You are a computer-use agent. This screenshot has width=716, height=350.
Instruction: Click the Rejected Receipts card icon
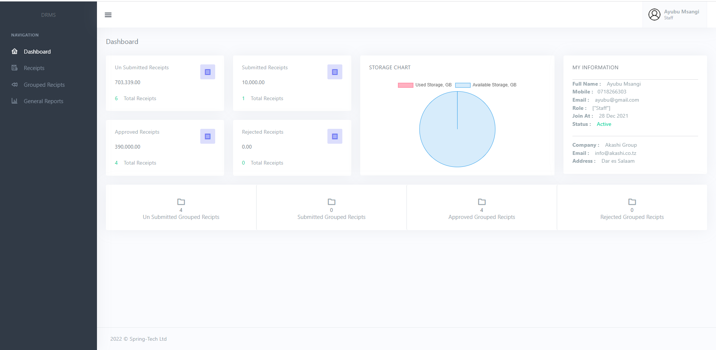[x=335, y=136]
